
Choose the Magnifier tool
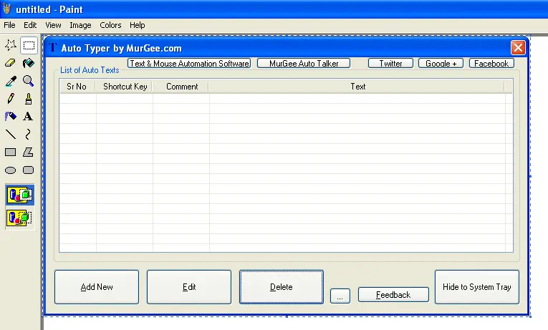[29, 81]
